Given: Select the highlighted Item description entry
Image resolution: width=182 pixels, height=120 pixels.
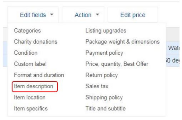Looking at the screenshot, I should [34, 86].
